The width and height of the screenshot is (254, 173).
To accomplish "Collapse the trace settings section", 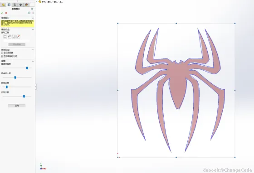I will pyautogui.click(x=33, y=29).
